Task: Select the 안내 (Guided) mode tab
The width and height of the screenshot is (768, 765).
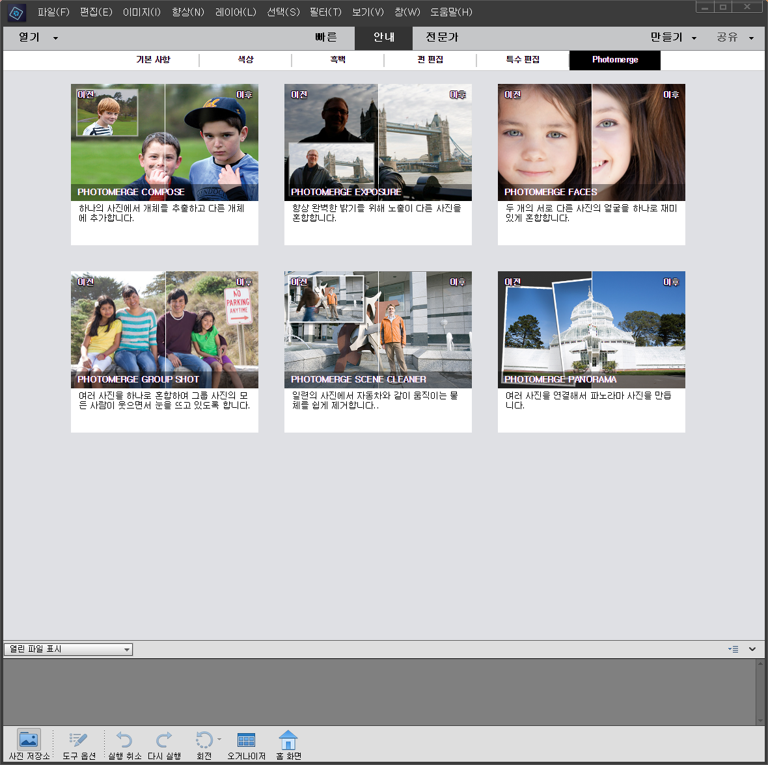Action: 383,38
